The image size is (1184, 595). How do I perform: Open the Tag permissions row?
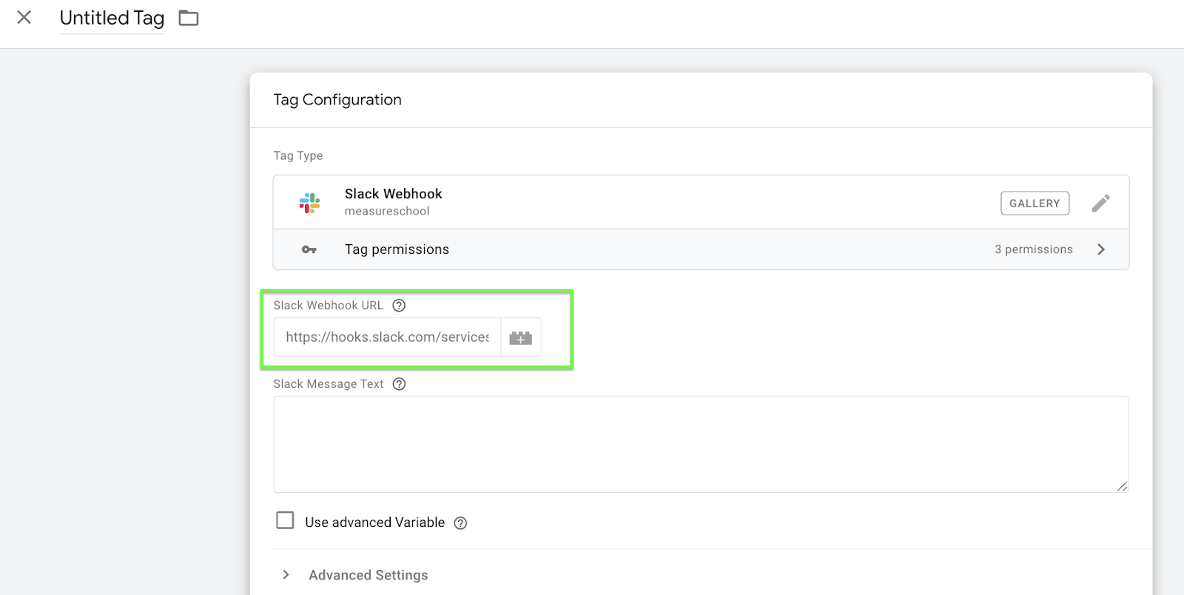(x=701, y=249)
